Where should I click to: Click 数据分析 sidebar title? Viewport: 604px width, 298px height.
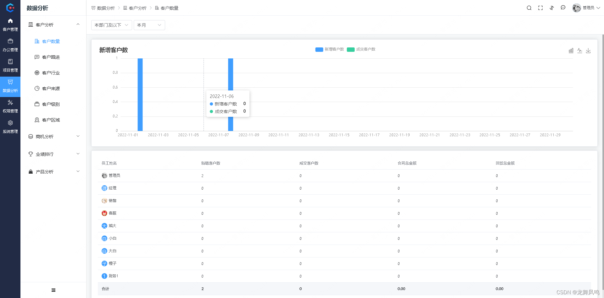click(37, 8)
